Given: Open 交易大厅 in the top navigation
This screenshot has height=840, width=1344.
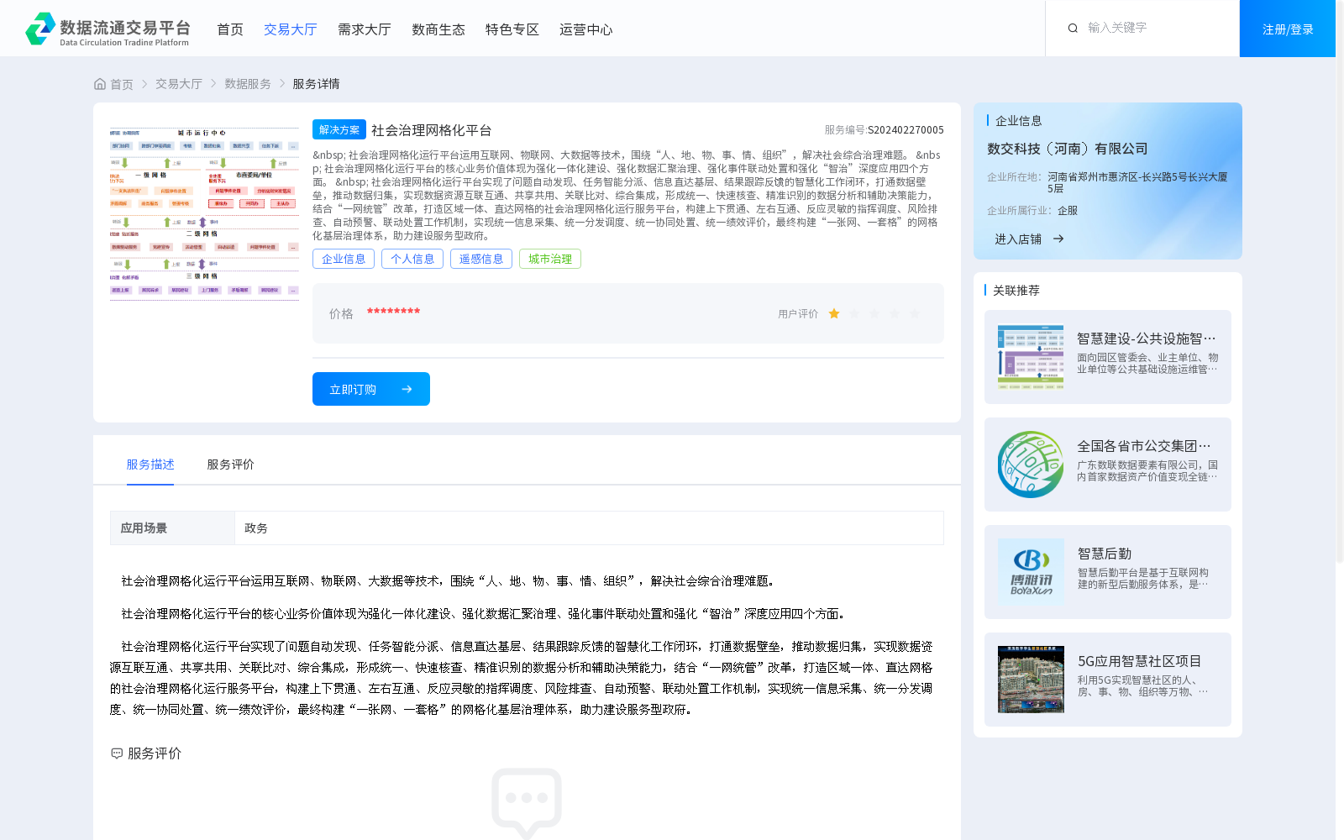Looking at the screenshot, I should 291,29.
